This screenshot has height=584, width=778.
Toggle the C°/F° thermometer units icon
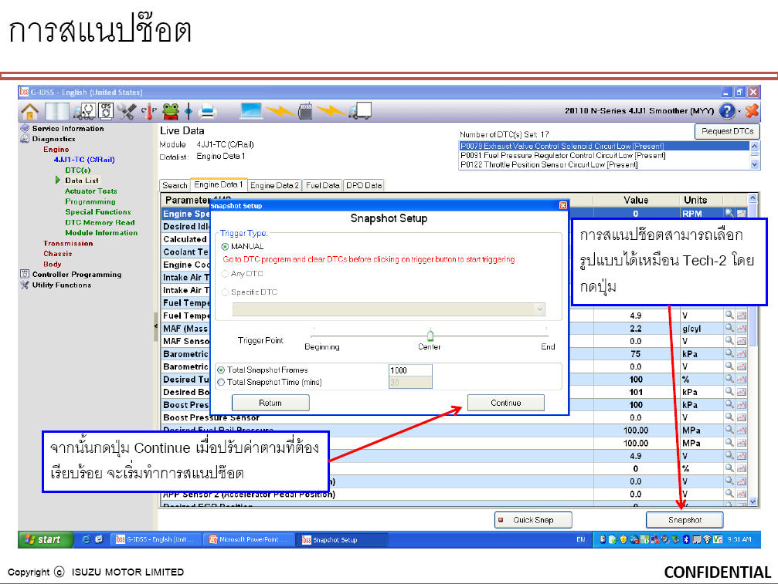(148, 111)
